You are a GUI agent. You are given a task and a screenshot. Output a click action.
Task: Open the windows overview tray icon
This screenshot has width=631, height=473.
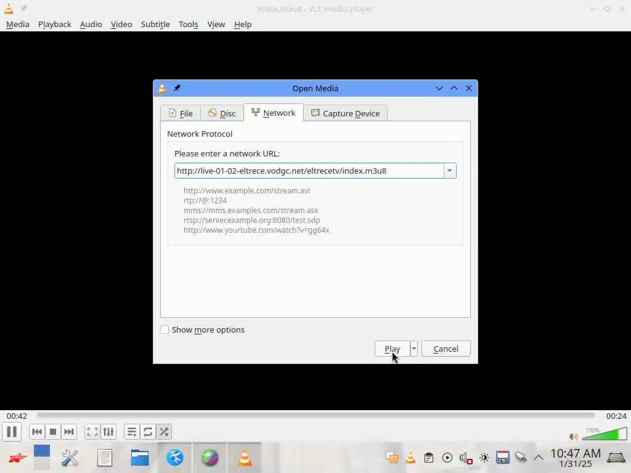coord(391,458)
